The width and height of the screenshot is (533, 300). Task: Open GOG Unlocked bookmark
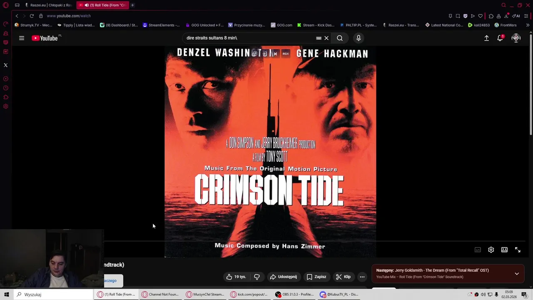[204, 25]
